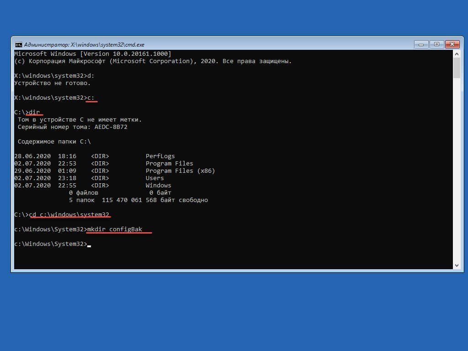Click the window title text 'Администратор: X:\windows\system32\cmd.exe'
The width and height of the screenshot is (468, 351).
click(x=84, y=45)
